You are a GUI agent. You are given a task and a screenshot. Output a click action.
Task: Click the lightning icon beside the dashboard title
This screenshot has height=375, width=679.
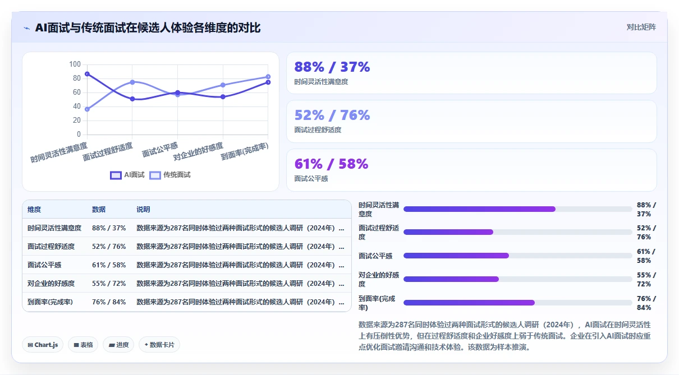tap(26, 28)
